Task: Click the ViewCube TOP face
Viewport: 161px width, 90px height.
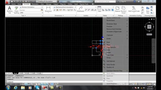Action: [149, 27]
